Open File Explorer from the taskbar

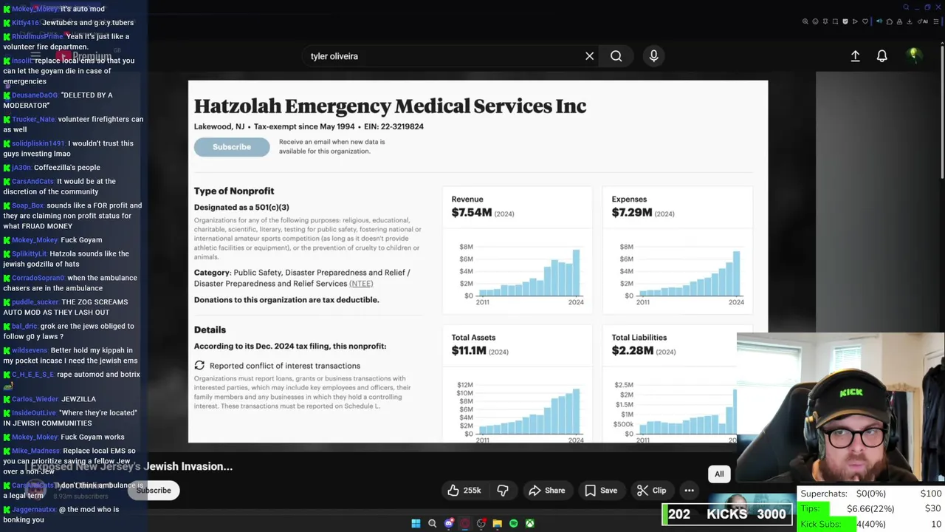(498, 523)
